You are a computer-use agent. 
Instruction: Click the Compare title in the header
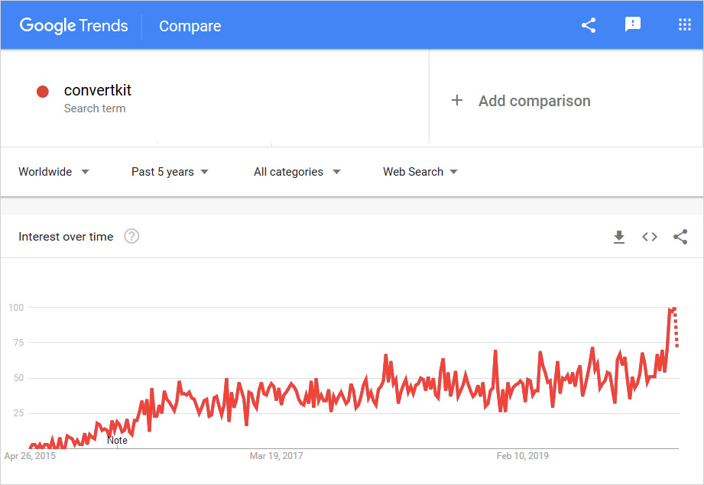tap(190, 26)
